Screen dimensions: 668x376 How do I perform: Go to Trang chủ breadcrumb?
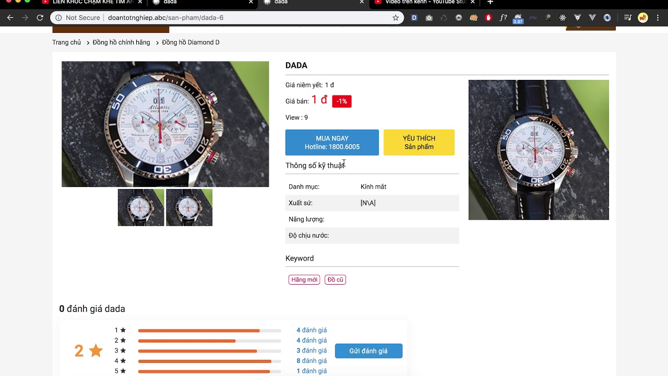pyautogui.click(x=66, y=42)
